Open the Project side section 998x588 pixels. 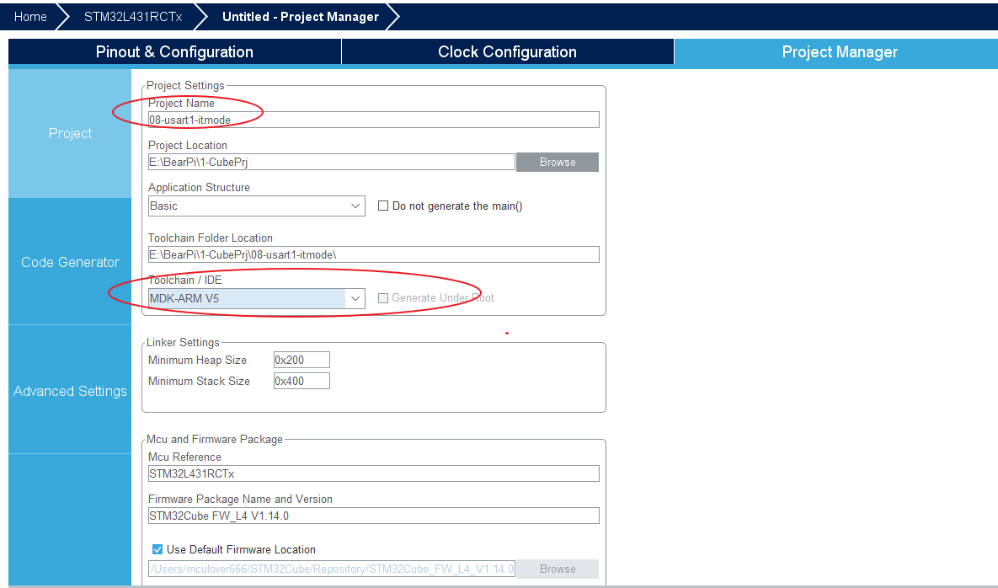[x=70, y=133]
